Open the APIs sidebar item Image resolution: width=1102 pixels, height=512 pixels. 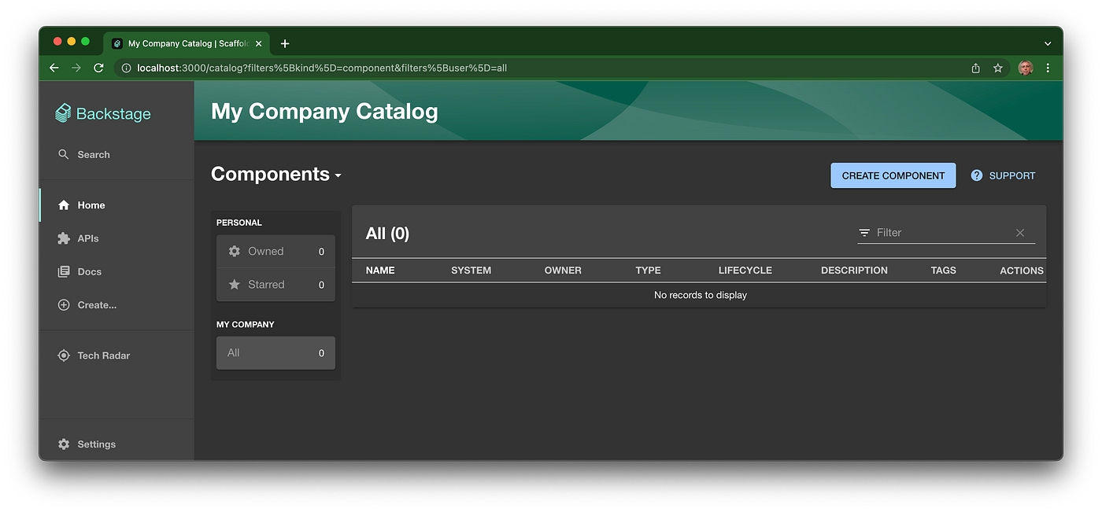pyautogui.click(x=116, y=238)
